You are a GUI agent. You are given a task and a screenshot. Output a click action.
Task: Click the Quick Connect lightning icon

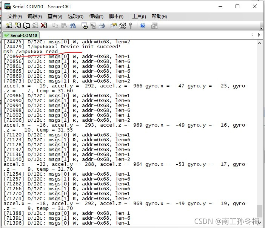18,26
